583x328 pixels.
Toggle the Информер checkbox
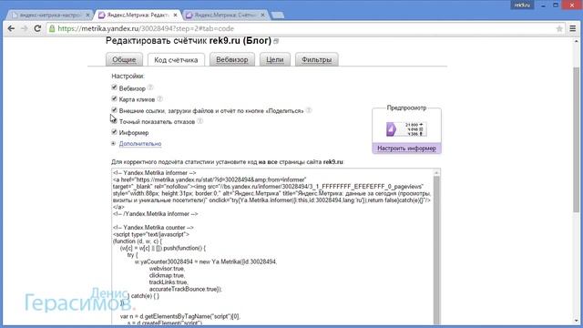(x=114, y=132)
